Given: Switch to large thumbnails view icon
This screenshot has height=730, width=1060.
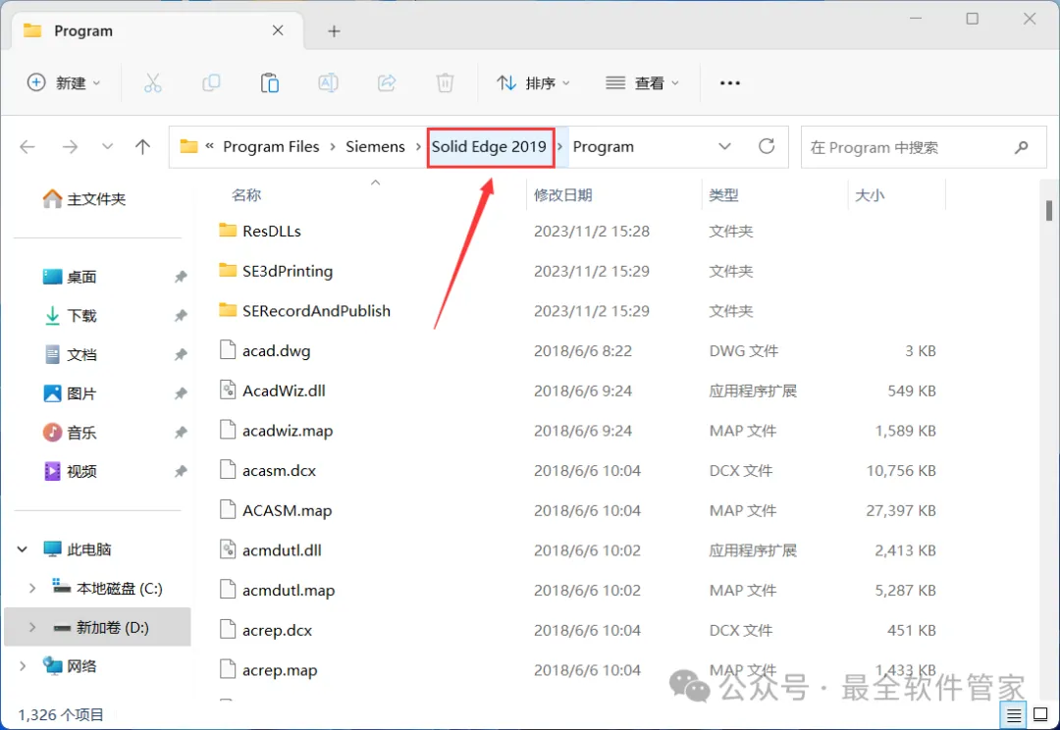Looking at the screenshot, I should pos(1041,714).
